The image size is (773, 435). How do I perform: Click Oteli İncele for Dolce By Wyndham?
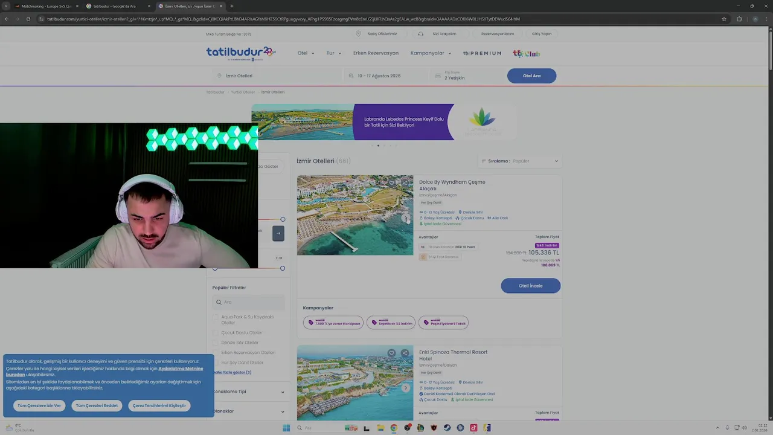click(531, 286)
